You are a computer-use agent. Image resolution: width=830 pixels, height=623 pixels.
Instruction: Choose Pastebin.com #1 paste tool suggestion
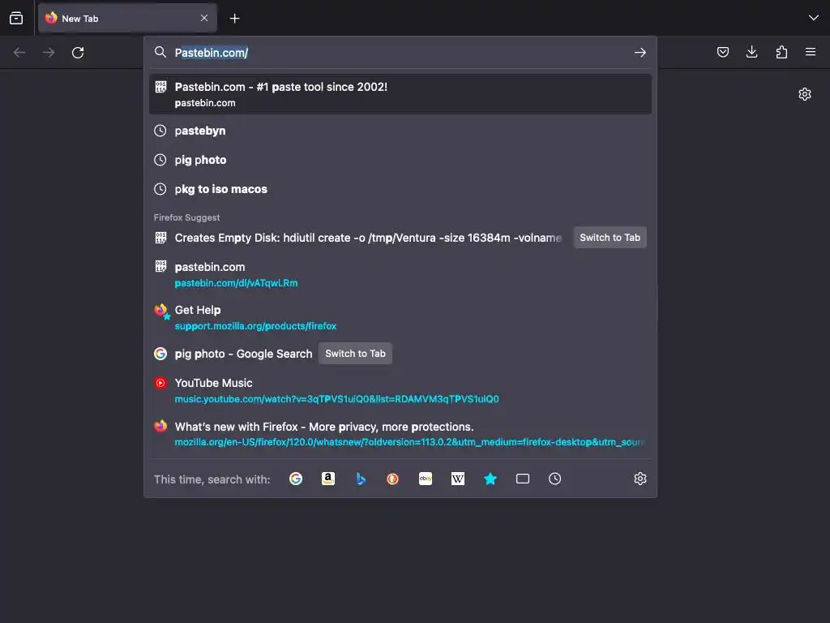tap(400, 94)
